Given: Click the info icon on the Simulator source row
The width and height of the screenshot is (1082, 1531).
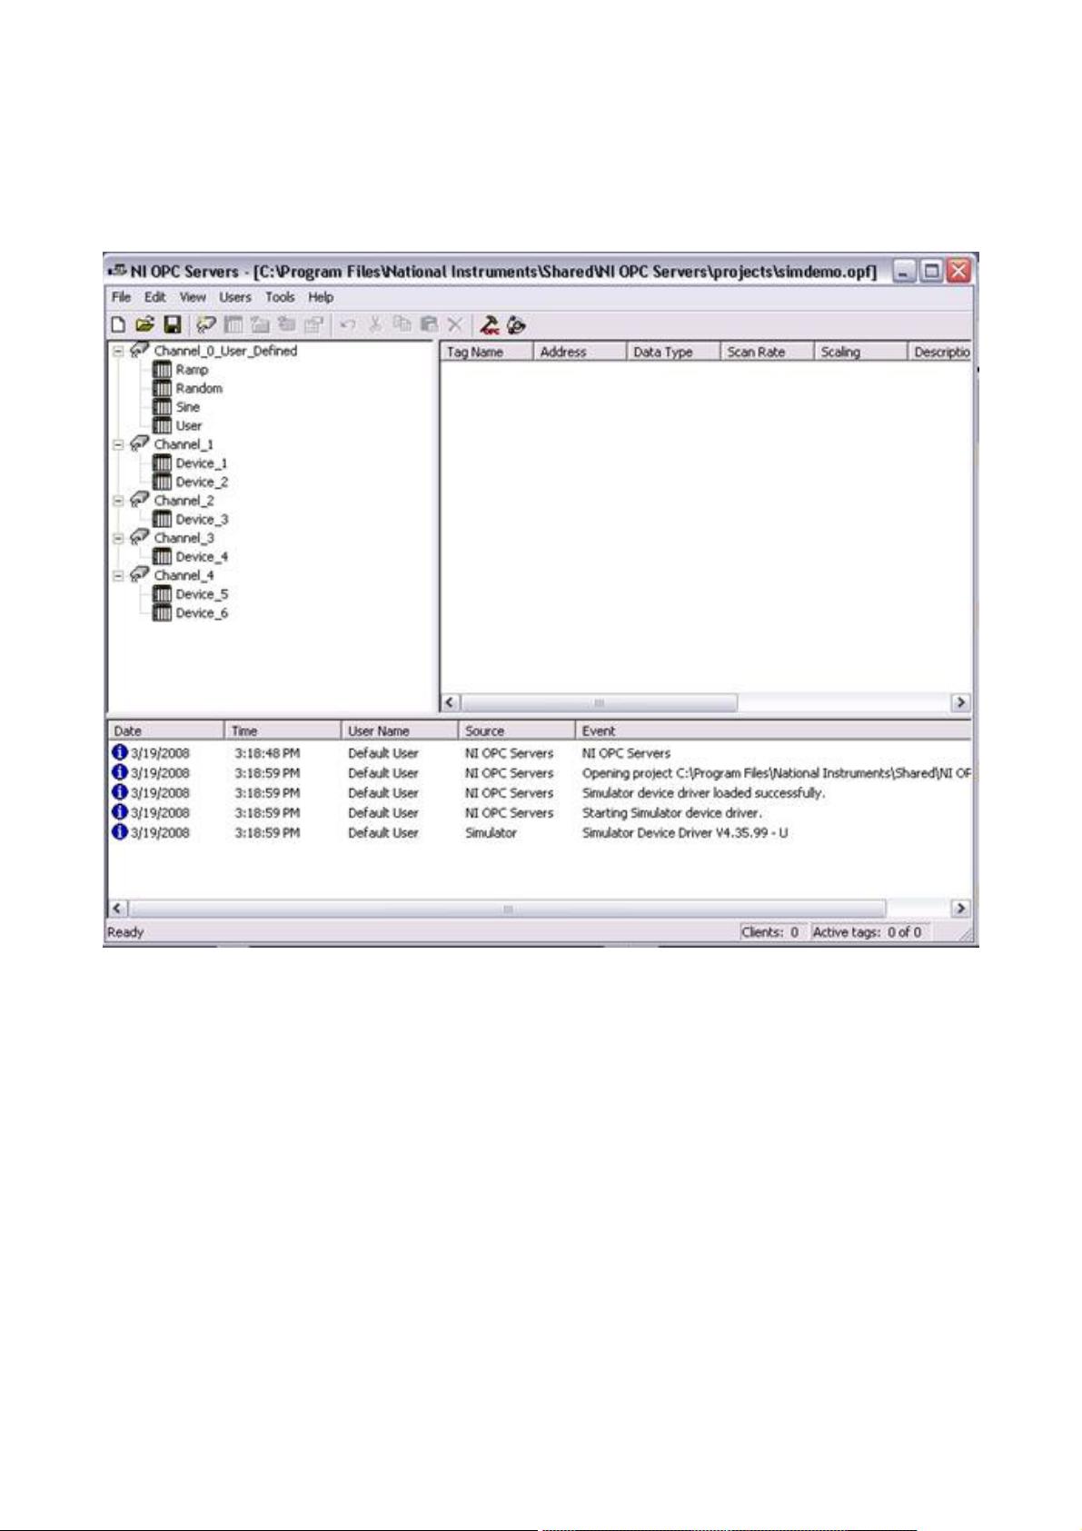Looking at the screenshot, I should tap(119, 832).
